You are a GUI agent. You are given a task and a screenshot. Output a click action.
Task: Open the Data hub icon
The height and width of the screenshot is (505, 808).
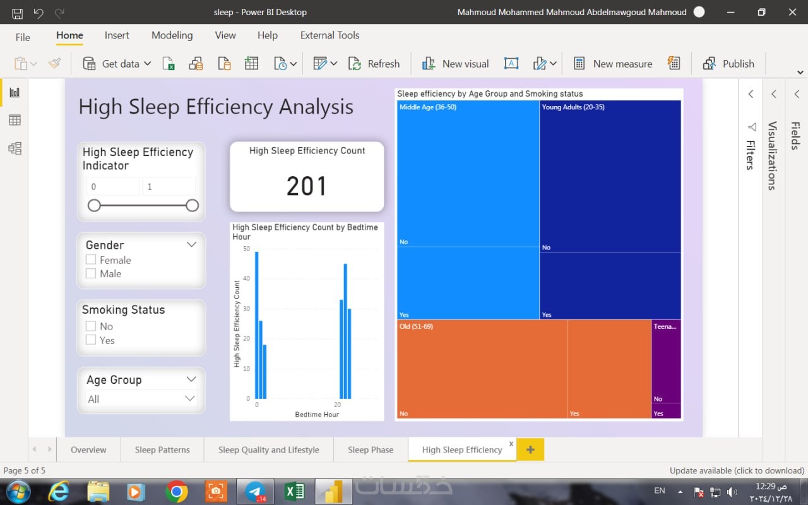196,63
